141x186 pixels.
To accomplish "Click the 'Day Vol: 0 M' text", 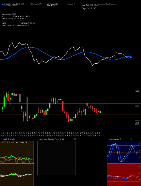I will [89, 8].
